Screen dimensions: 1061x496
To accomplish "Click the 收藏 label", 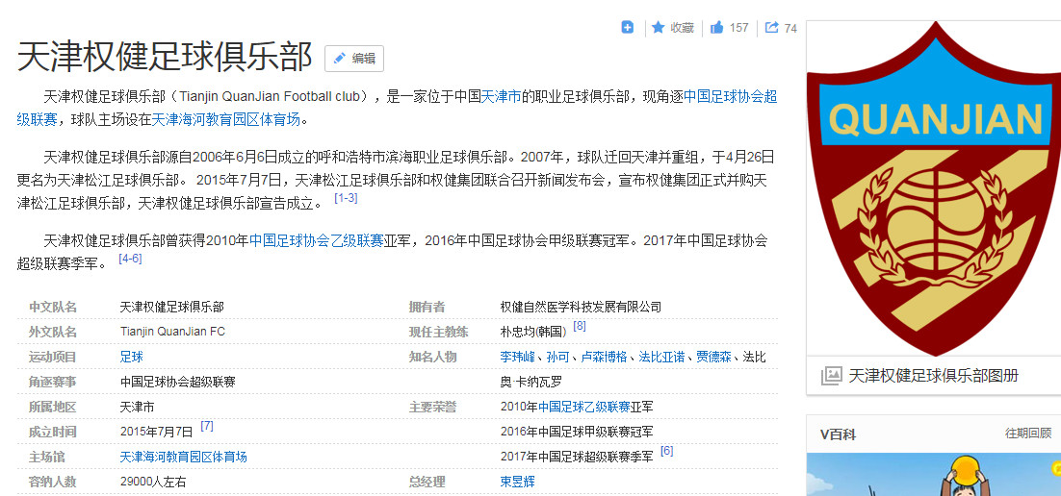I will click(682, 28).
